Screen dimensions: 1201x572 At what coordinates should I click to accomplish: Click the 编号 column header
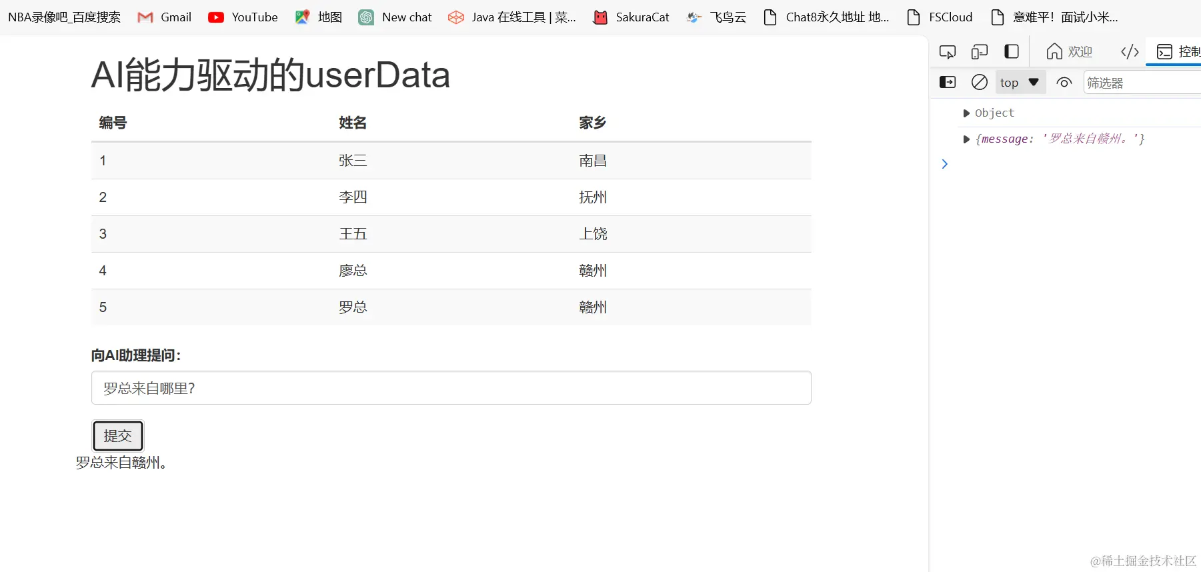click(x=113, y=123)
